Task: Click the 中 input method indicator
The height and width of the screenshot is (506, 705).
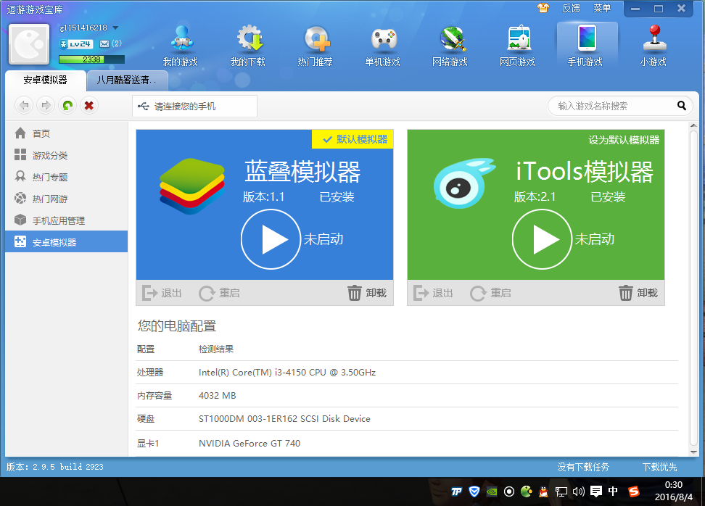Action: tap(613, 492)
